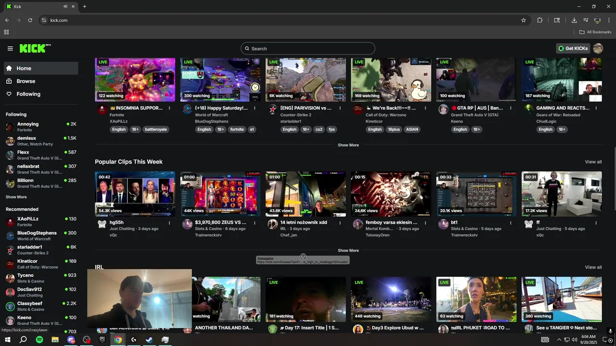This screenshot has width=616, height=346.
Task: Click site info icon in address bar
Action: (44, 20)
